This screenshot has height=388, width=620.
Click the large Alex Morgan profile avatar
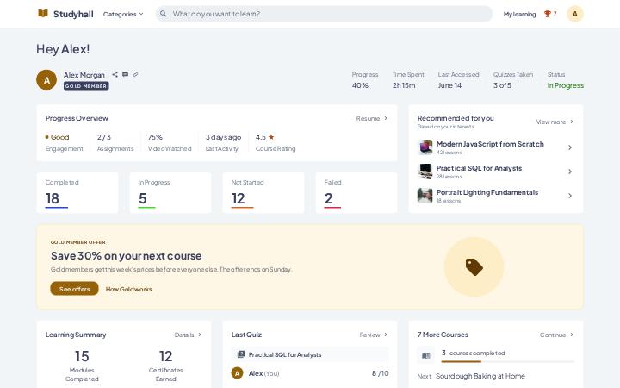[46, 80]
